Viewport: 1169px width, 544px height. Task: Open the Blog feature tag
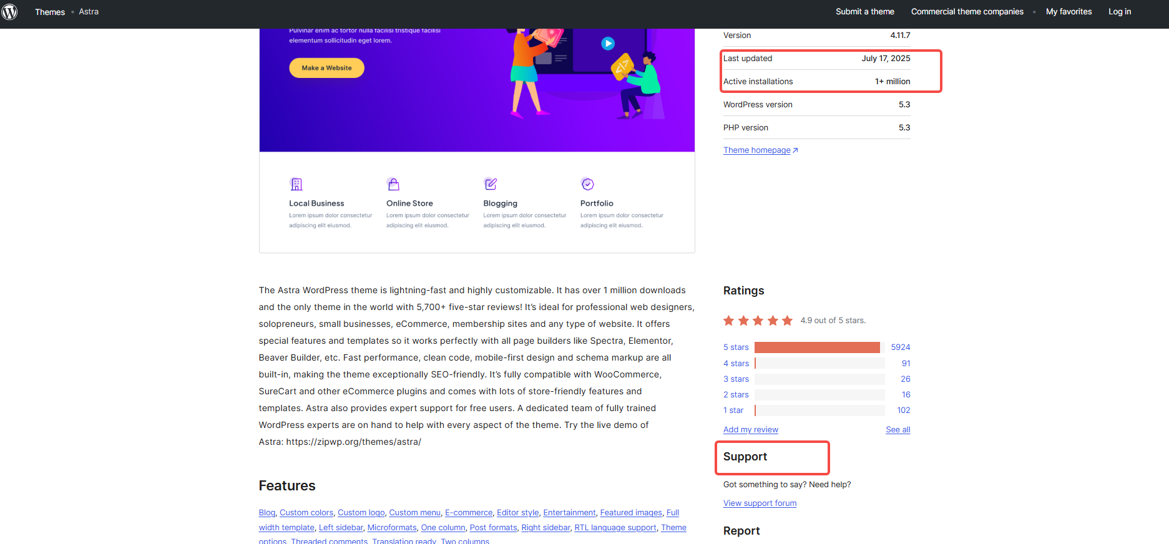(267, 513)
